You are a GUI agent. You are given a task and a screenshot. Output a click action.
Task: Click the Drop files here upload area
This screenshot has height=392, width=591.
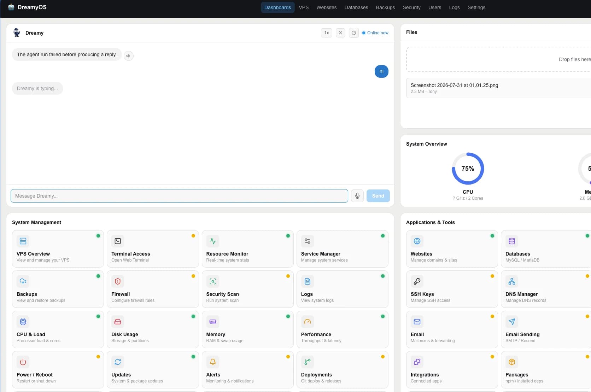click(x=498, y=59)
